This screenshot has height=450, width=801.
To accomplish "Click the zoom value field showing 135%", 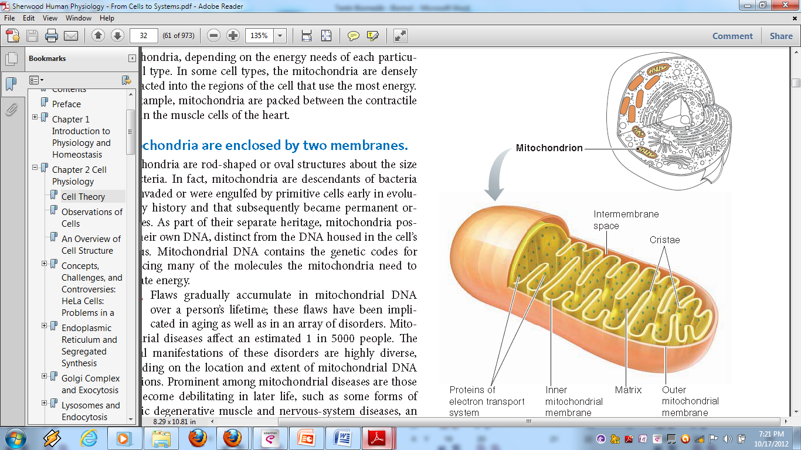I will 259,36.
